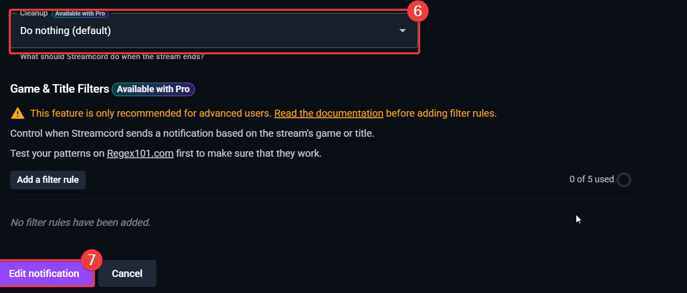Open the Read the documentation link

pyautogui.click(x=328, y=113)
